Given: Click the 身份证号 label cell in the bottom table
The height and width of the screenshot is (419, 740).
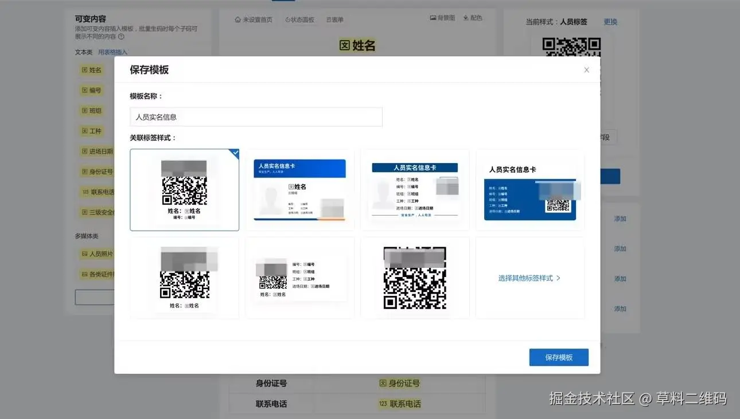Looking at the screenshot, I should coord(271,384).
